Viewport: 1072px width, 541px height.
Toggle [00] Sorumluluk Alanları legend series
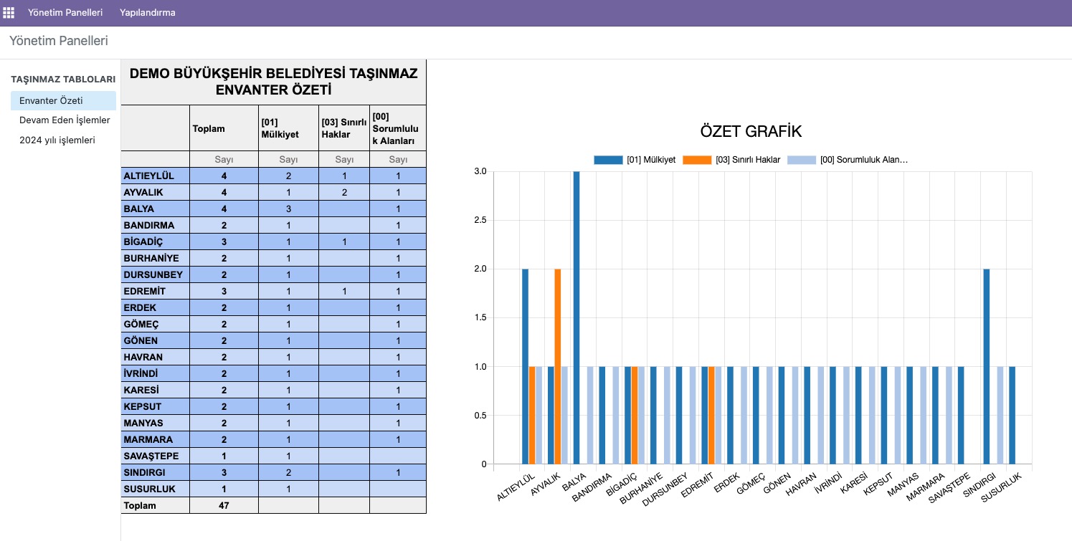[863, 160]
